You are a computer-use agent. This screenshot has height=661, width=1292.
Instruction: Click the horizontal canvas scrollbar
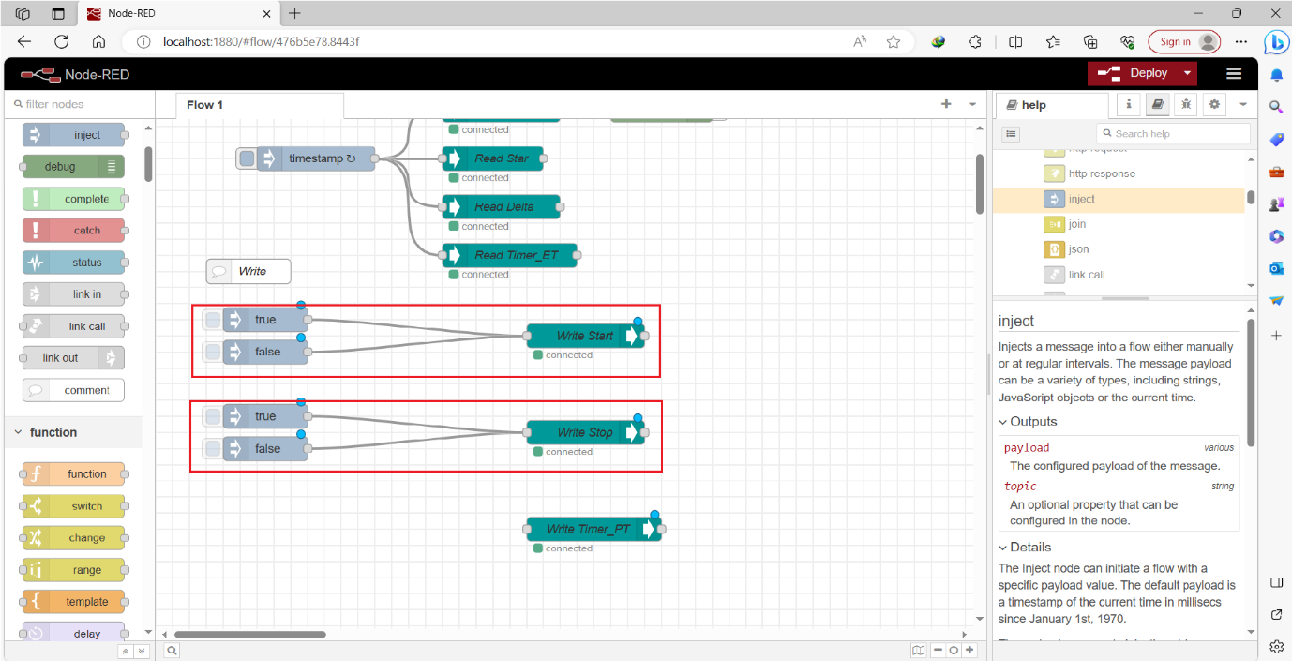[x=250, y=634]
